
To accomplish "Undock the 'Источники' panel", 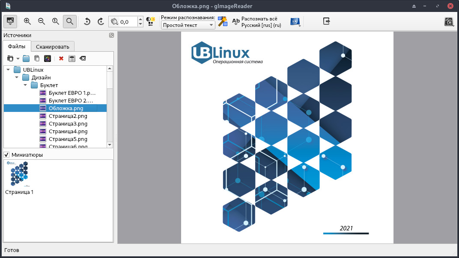I will (x=111, y=35).
